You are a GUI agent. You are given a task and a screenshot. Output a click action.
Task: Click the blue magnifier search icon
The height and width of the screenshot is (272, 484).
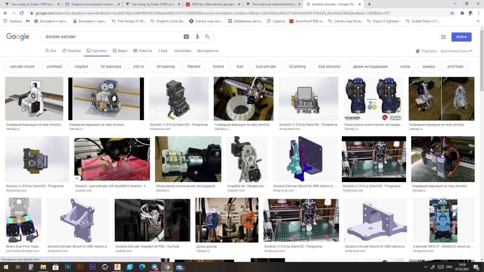coord(207,37)
